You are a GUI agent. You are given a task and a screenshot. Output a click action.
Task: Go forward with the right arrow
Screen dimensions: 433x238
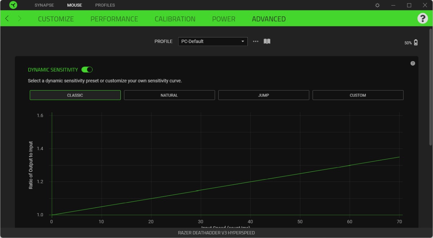[x=19, y=18]
